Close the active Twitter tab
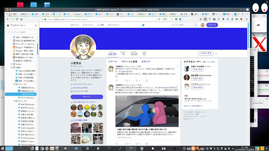Screen dimensions: 269x151 coord(60,14)
